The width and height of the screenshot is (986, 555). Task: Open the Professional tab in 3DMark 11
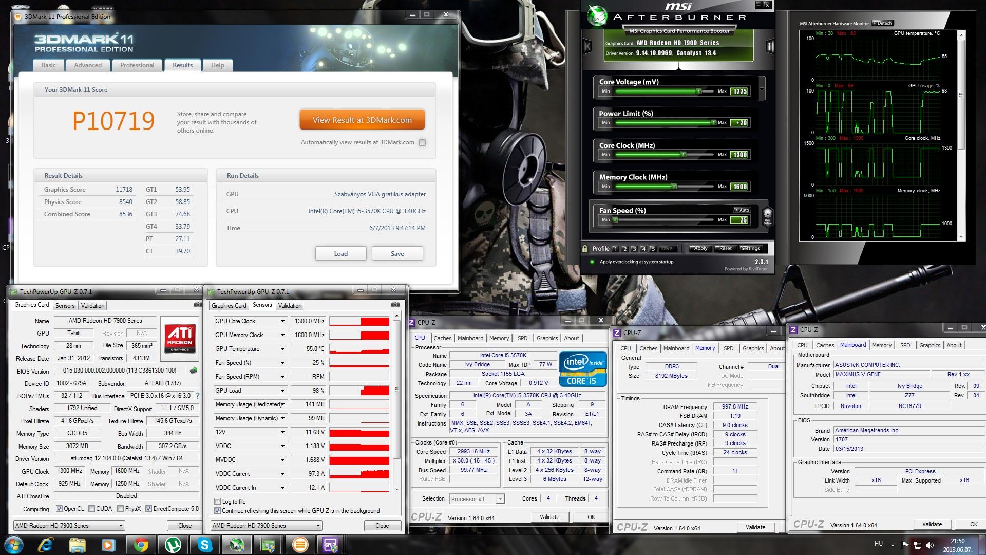[137, 65]
